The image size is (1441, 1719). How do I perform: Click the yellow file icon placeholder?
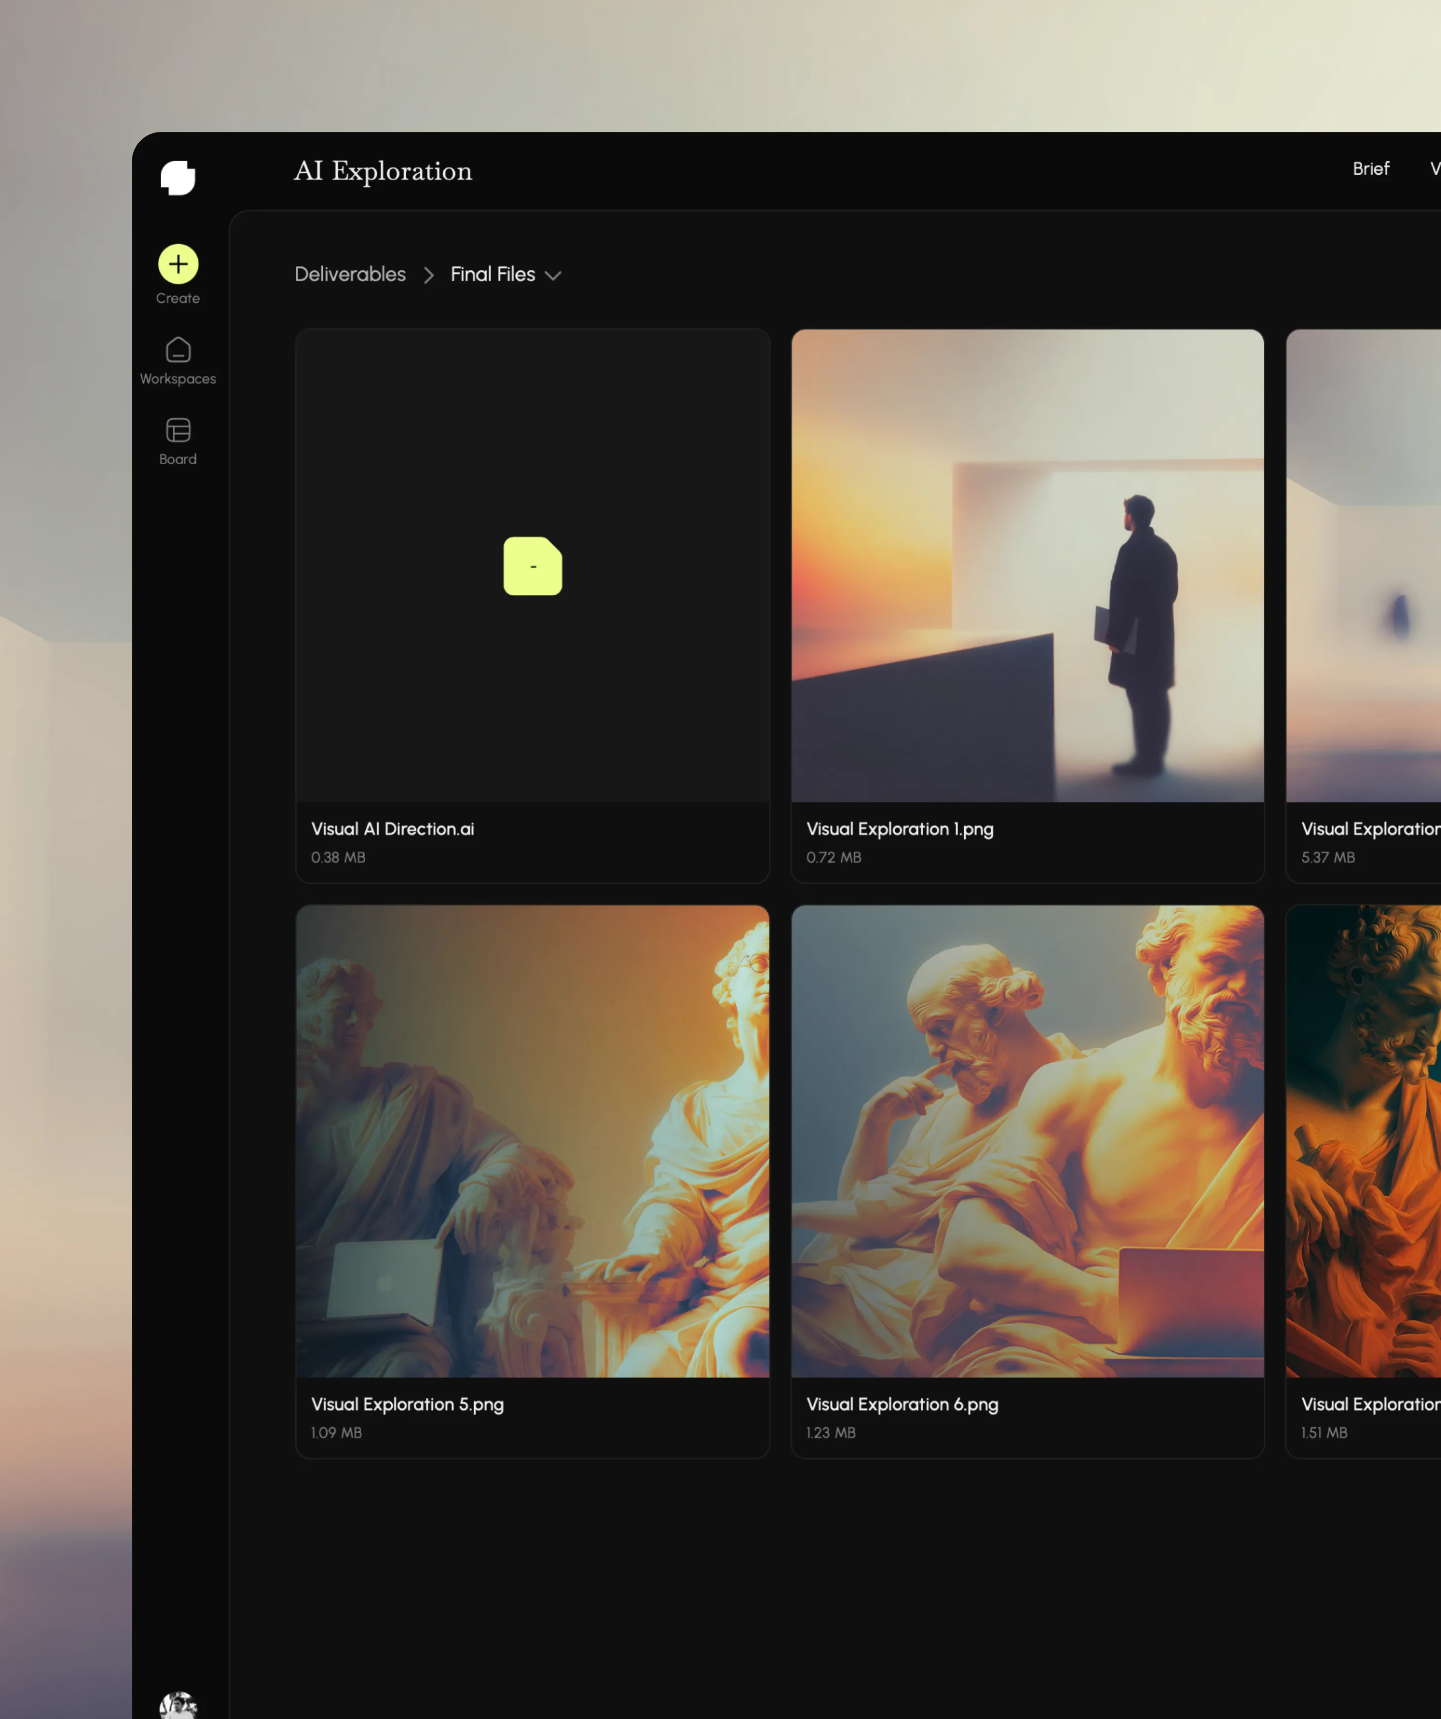(x=532, y=566)
